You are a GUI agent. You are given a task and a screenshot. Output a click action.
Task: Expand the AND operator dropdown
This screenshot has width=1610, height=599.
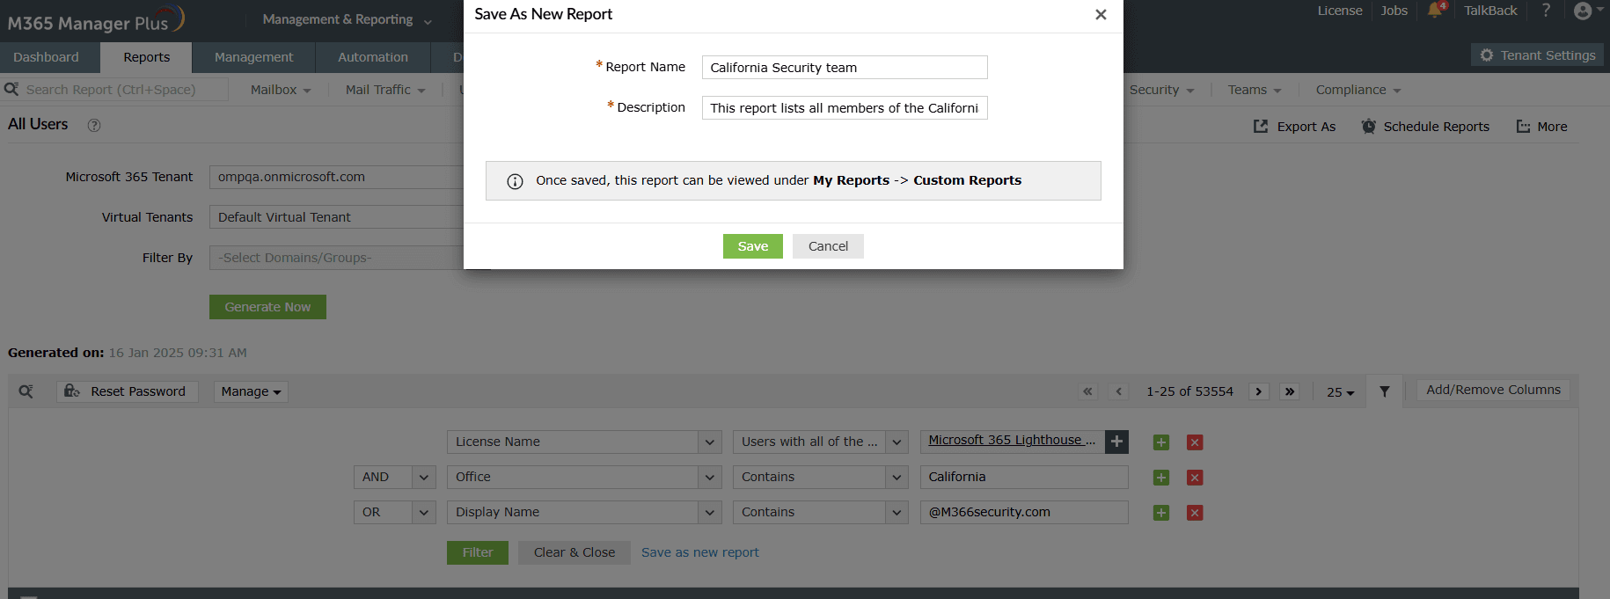pyautogui.click(x=423, y=477)
